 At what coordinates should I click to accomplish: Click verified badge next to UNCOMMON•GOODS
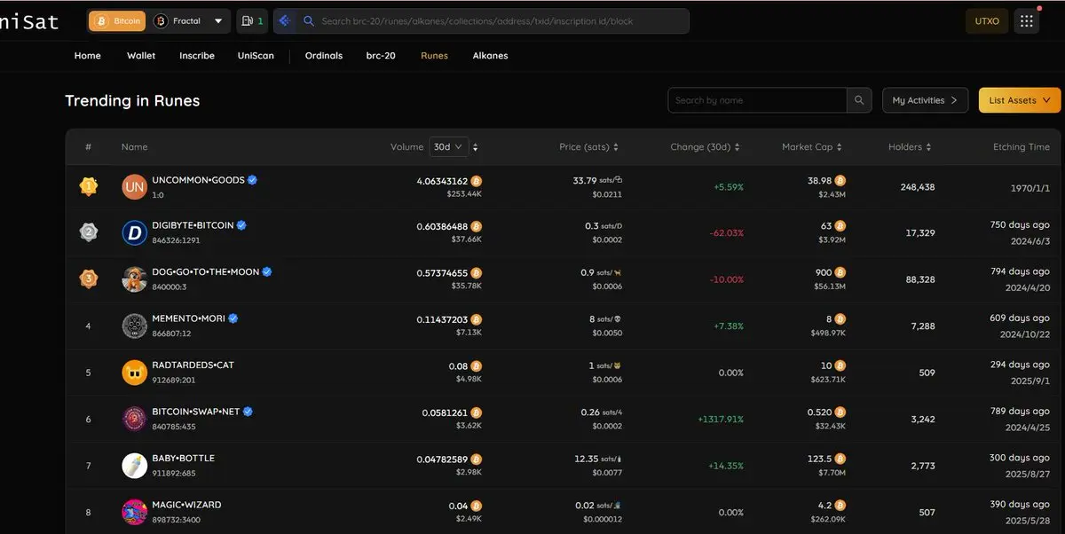pos(253,179)
